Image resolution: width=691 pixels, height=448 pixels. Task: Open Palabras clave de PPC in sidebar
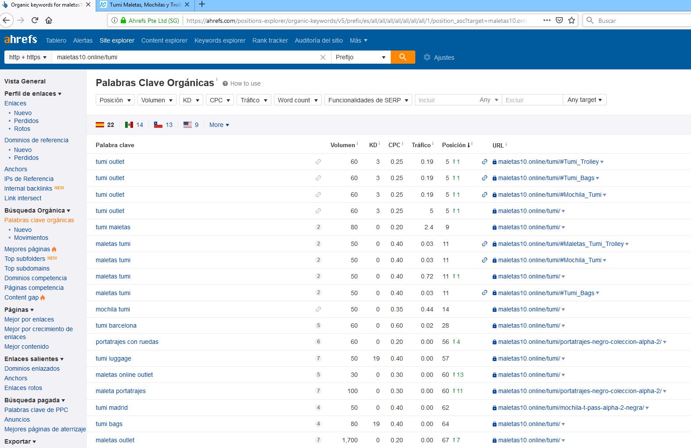pyautogui.click(x=36, y=410)
